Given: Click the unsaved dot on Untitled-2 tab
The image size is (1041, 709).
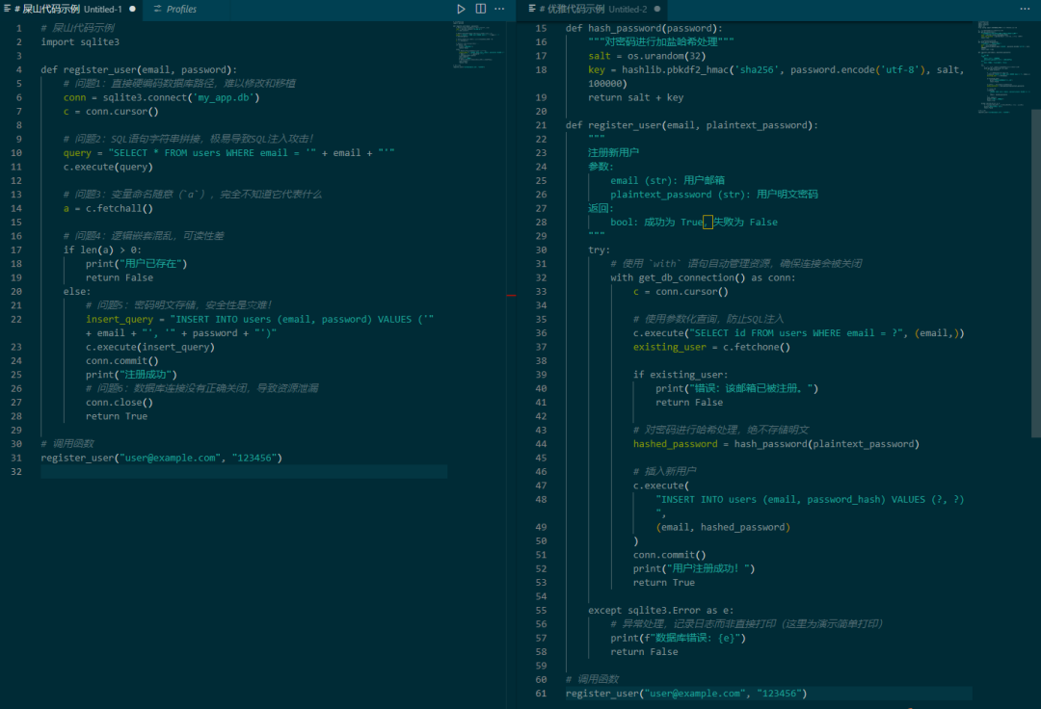Looking at the screenshot, I should coord(657,9).
